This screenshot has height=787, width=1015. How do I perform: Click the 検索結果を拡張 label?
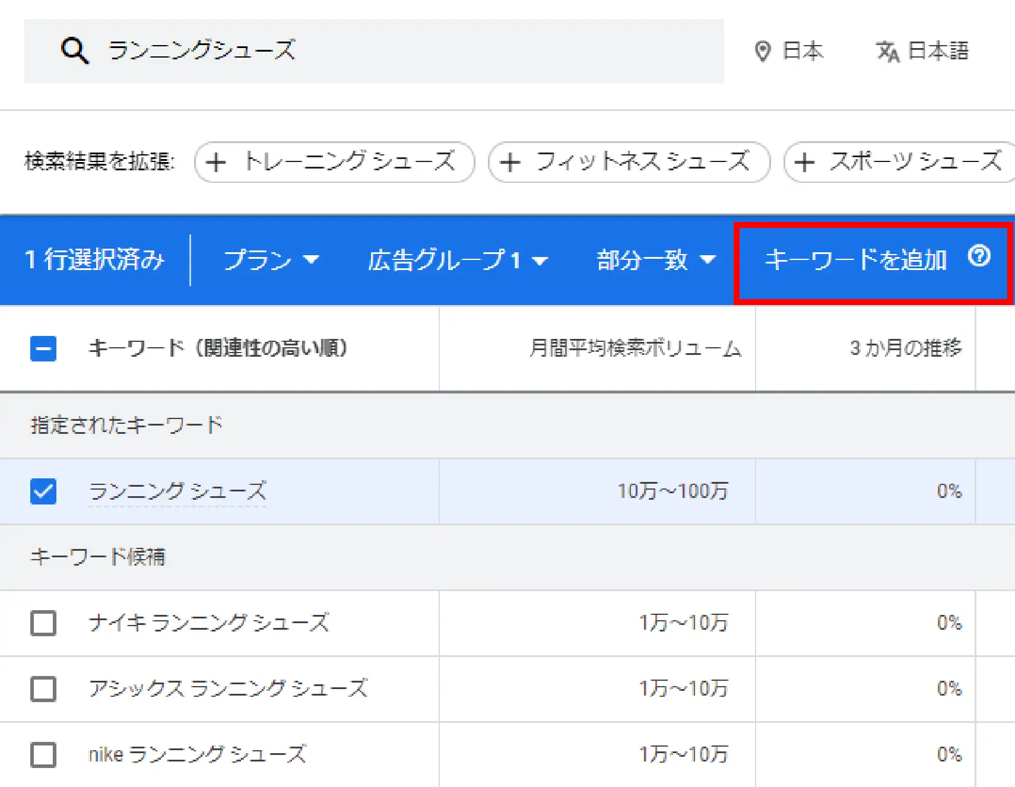100,162
